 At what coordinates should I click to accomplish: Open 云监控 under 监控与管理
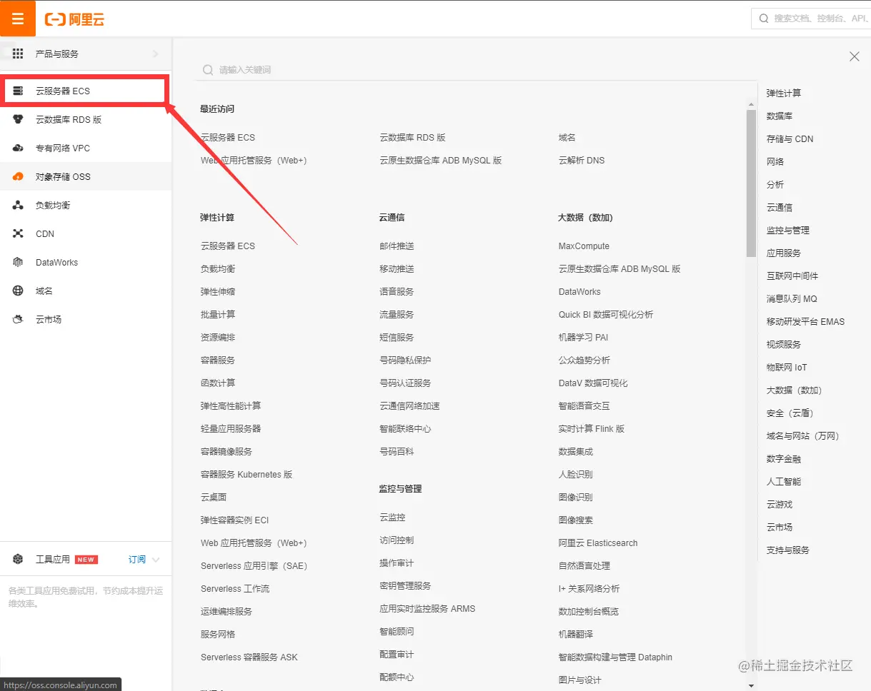tap(392, 518)
